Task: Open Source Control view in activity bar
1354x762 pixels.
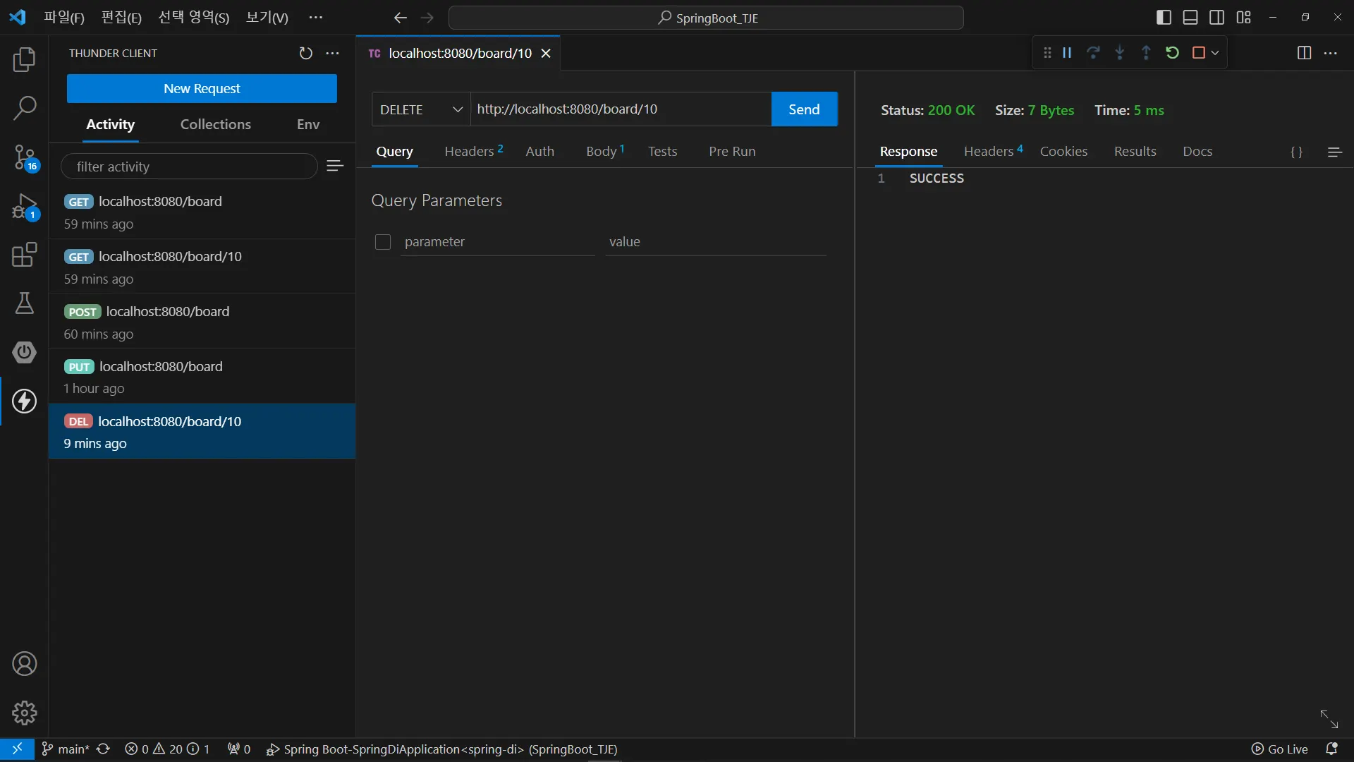Action: point(24,157)
